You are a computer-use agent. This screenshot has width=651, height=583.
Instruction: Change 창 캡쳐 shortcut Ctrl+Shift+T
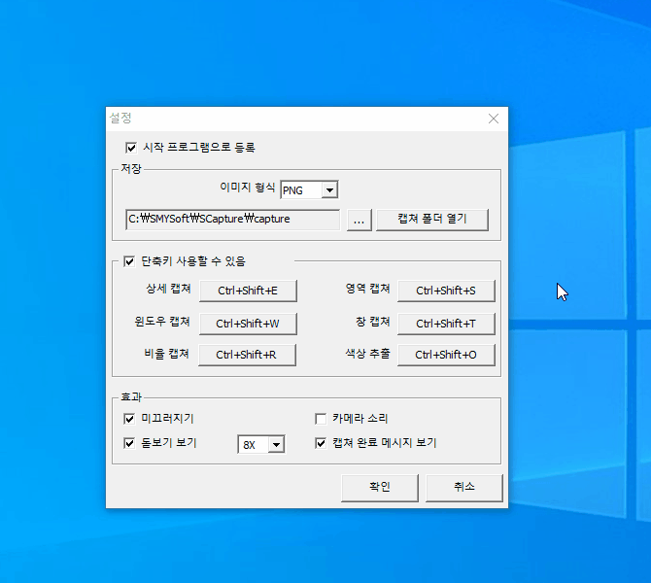coord(446,324)
